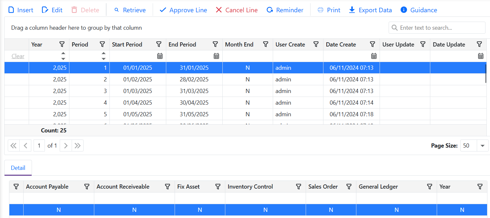
Task: Click the search text box
Action: (437, 27)
